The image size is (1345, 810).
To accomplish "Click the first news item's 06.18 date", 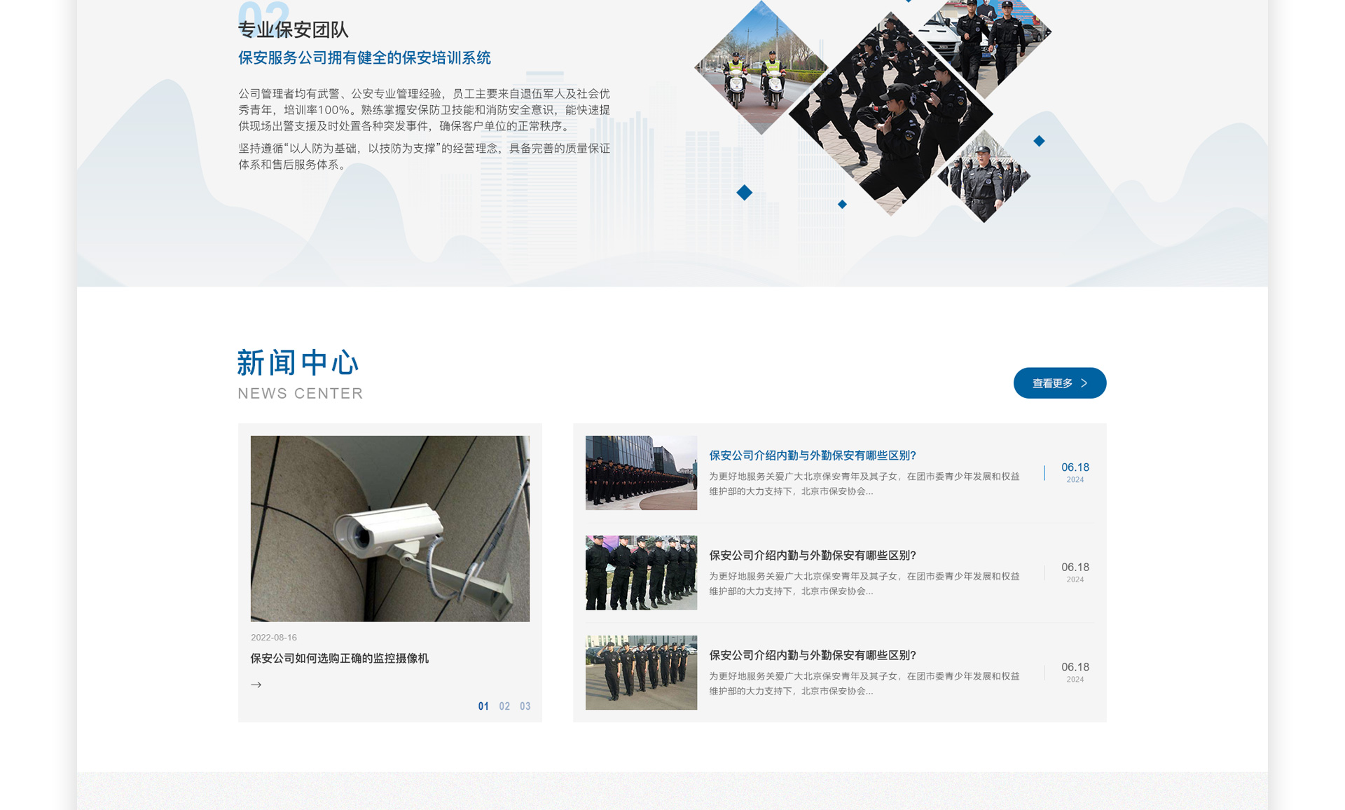I will coord(1075,467).
